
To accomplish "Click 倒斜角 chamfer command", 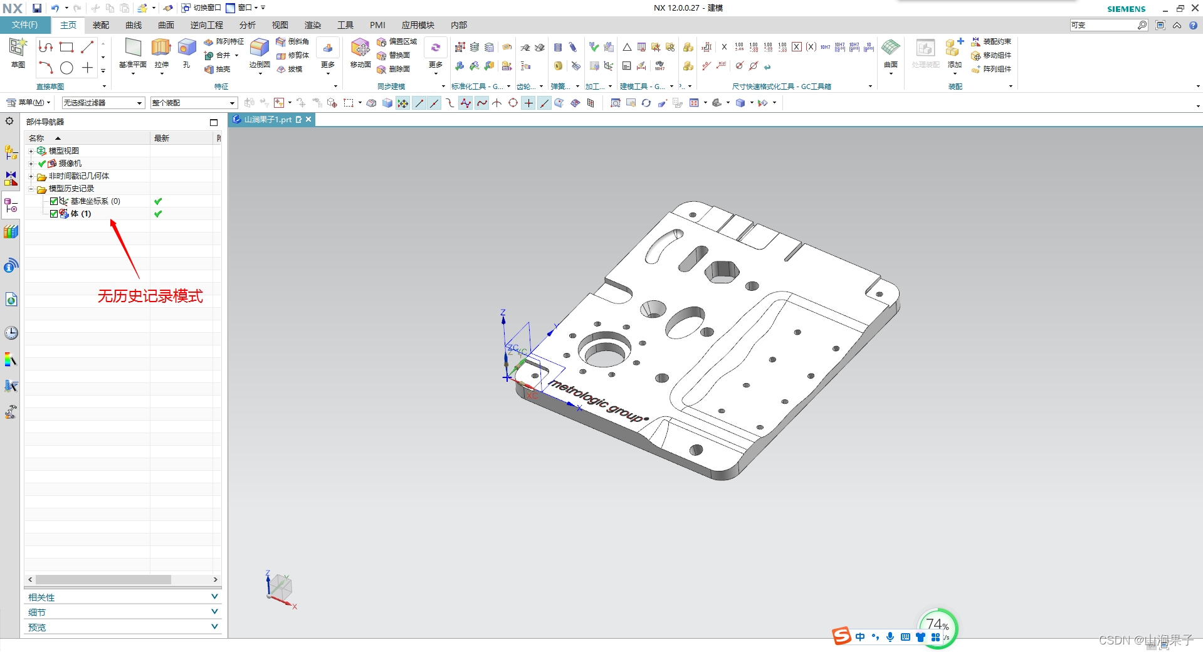I will (x=293, y=41).
